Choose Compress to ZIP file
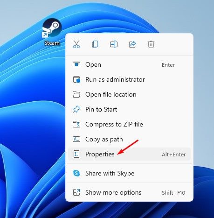 coord(129,124)
